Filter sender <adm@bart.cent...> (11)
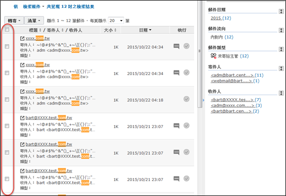The image size is (286, 196). point(237,75)
